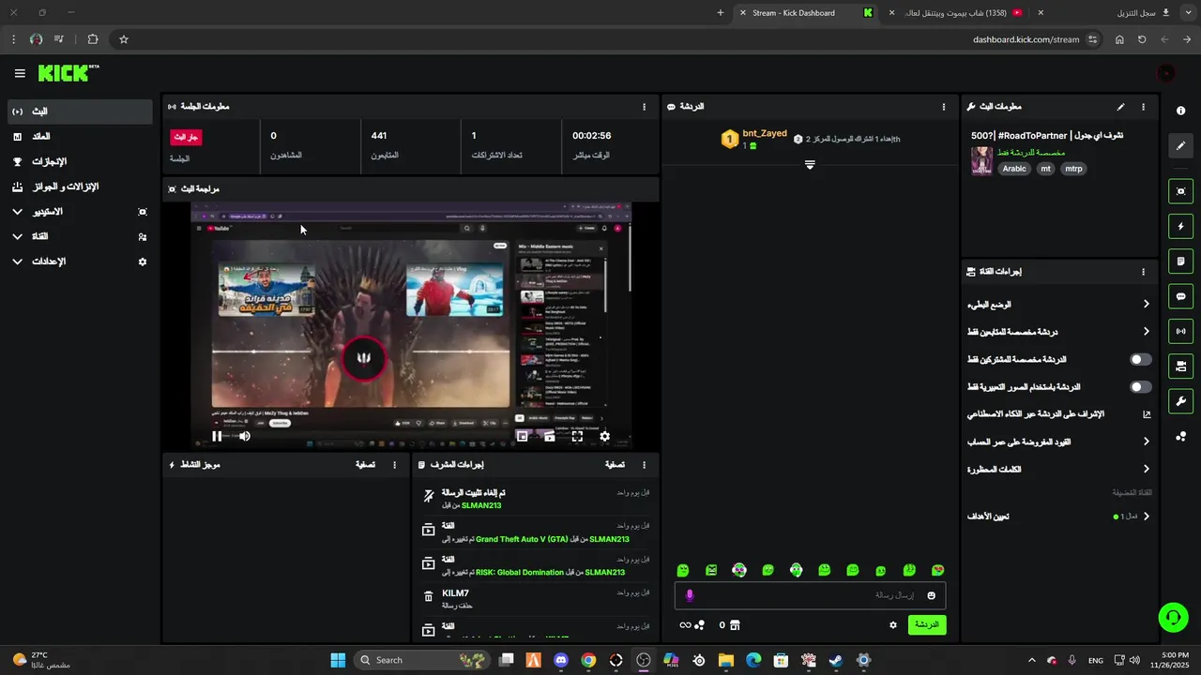This screenshot has height=675, width=1201.
Task: Click the shop icon below chat input
Action: 735,625
